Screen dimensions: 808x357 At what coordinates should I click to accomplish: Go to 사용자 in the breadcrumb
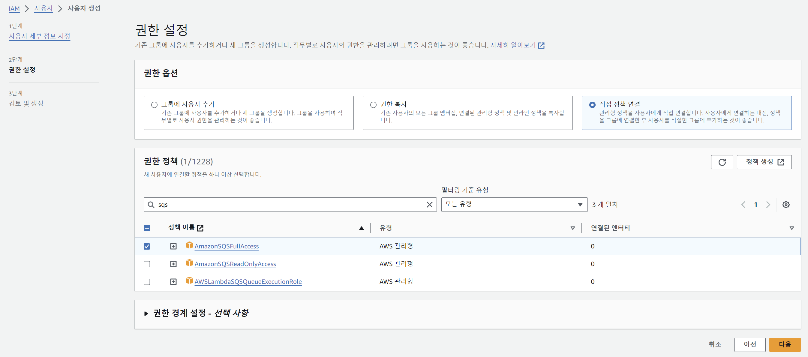44,8
